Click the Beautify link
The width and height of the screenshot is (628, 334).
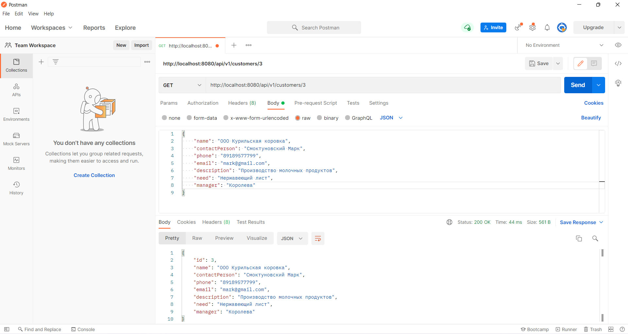591,118
